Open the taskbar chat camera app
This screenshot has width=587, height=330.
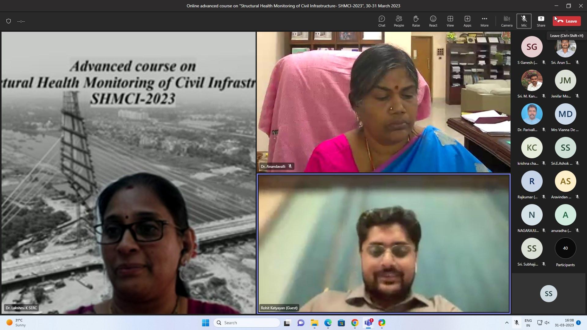[301, 323]
